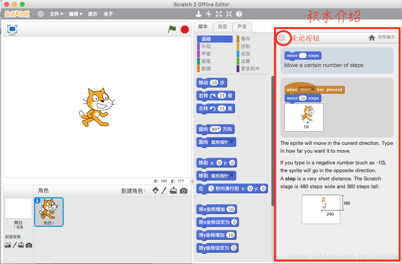Stop the project with red stop sign
402x264 pixels.
(x=185, y=29)
